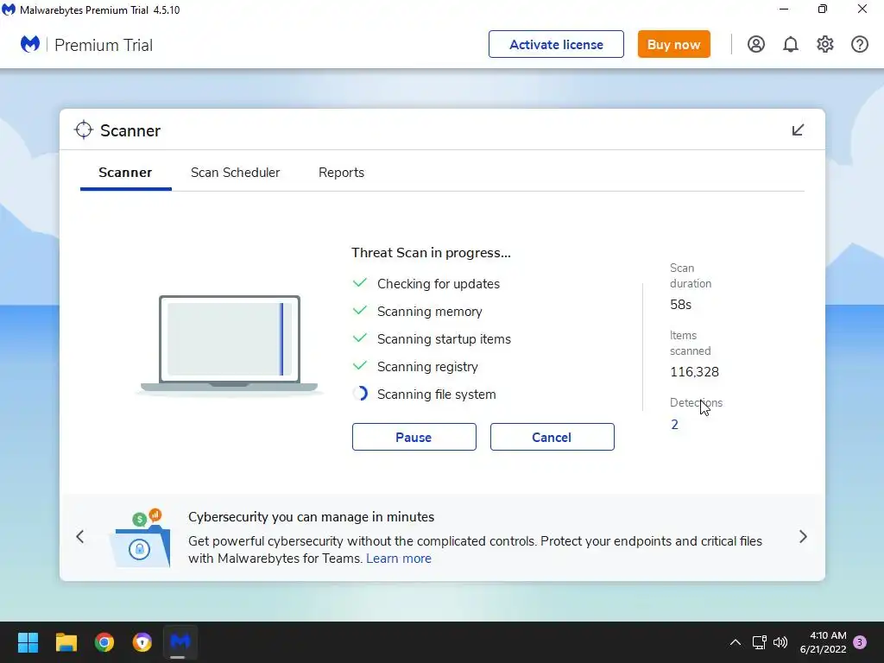This screenshot has height=663, width=884.
Task: Click the Windows Start button
Action: [x=28, y=642]
